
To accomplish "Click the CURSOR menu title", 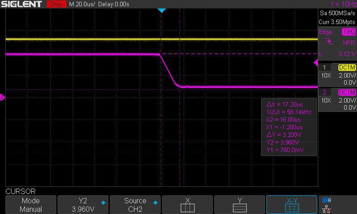I will point(21,192).
